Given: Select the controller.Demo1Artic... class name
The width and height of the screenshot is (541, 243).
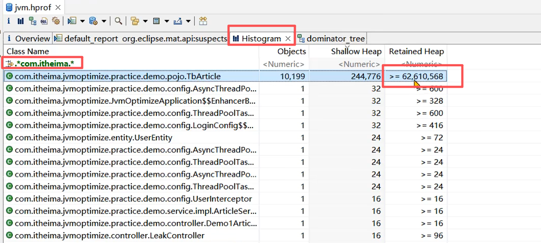Looking at the screenshot, I should (x=135, y=223).
